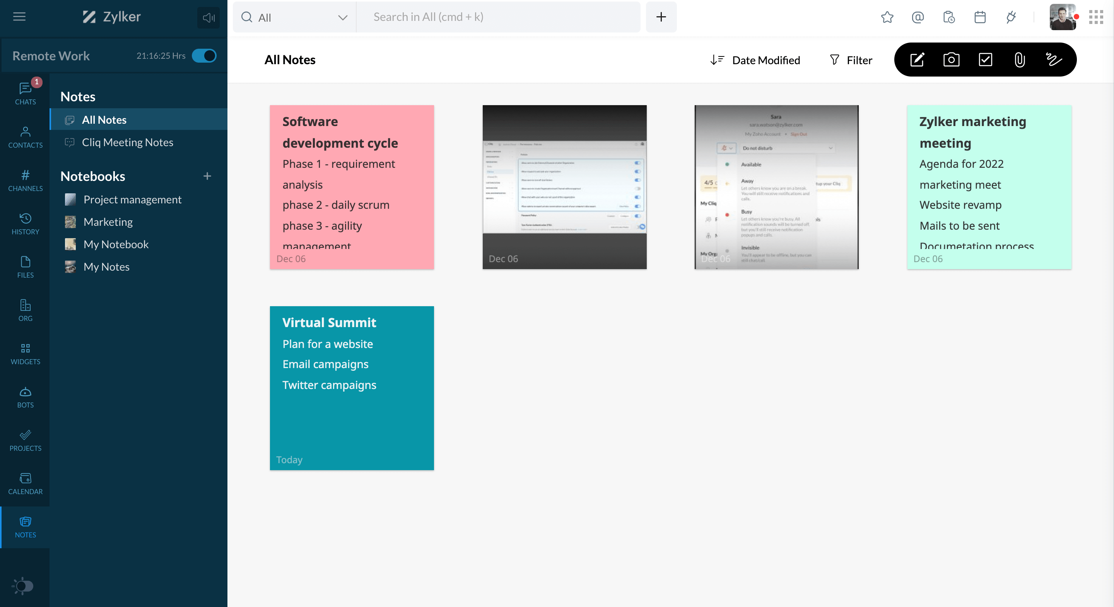The height and width of the screenshot is (607, 1114).
Task: Mute the sound via speaker icon
Action: (208, 18)
